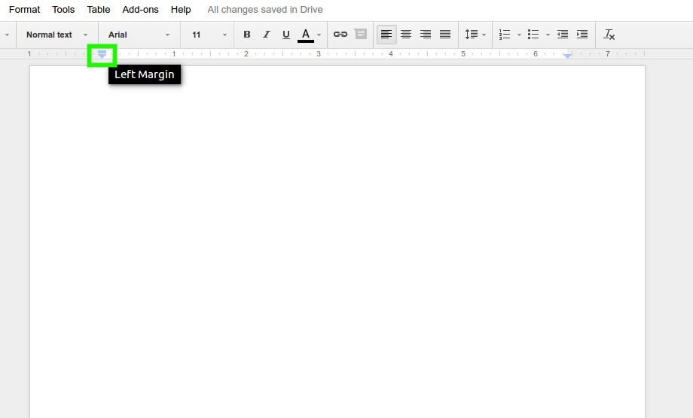
Task: Apply a bulleted list
Action: click(x=533, y=35)
